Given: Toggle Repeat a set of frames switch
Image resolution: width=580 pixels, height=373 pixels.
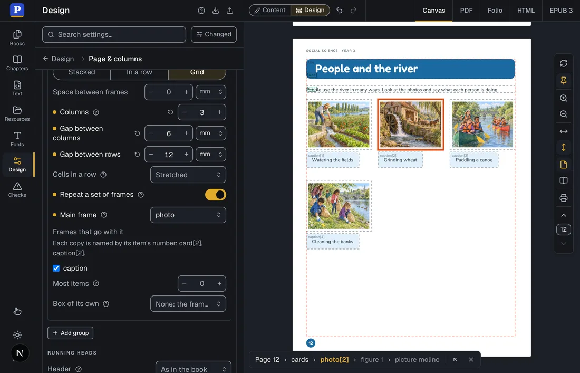Looking at the screenshot, I should coord(216,195).
